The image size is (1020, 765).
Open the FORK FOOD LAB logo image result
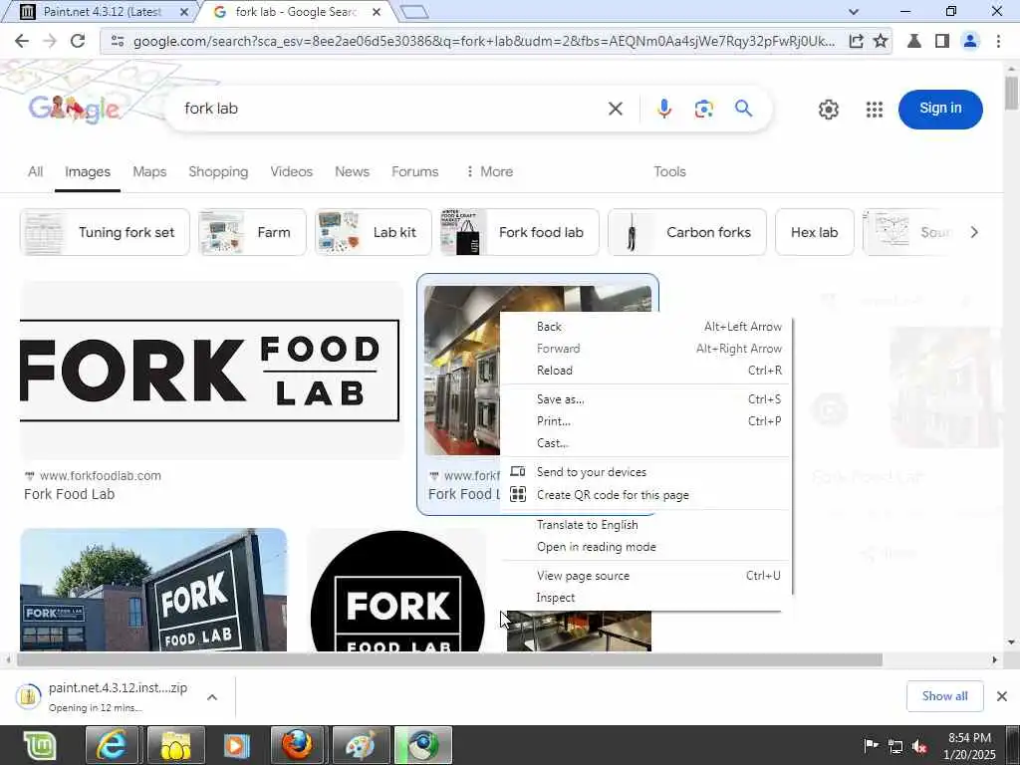[211, 371]
